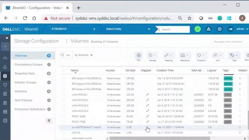The width and height of the screenshot is (249, 140).
Task: Open the Reports icon in the sidebar
Action: click(5, 94)
